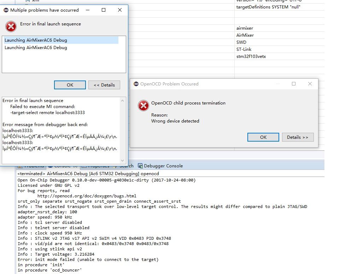Screen dimensions: 340x274
Task: Click the 'vid/pid are not identical' console line
Action: (x=93, y=244)
